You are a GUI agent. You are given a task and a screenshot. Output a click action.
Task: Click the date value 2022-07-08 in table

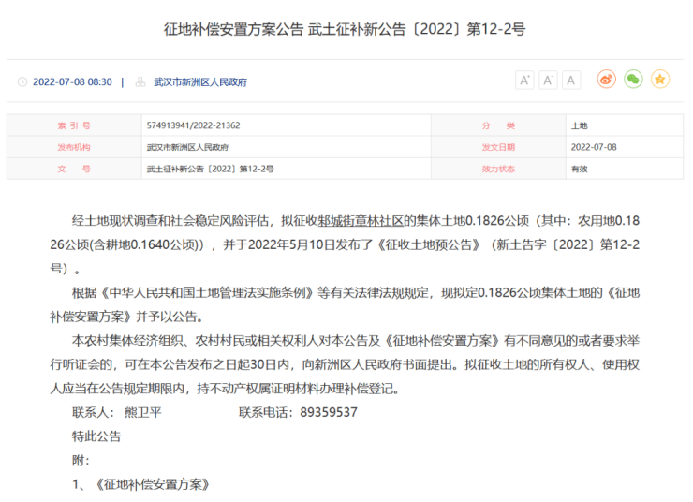[x=594, y=147]
